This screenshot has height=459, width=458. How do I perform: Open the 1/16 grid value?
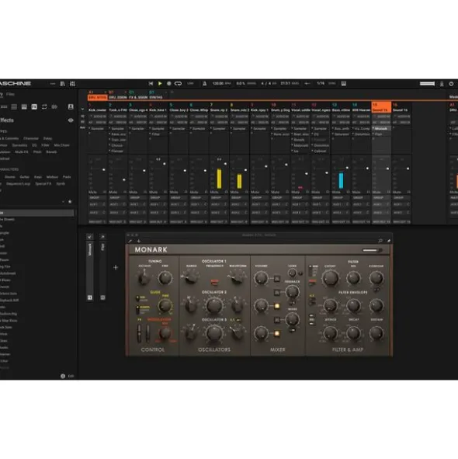321,83
